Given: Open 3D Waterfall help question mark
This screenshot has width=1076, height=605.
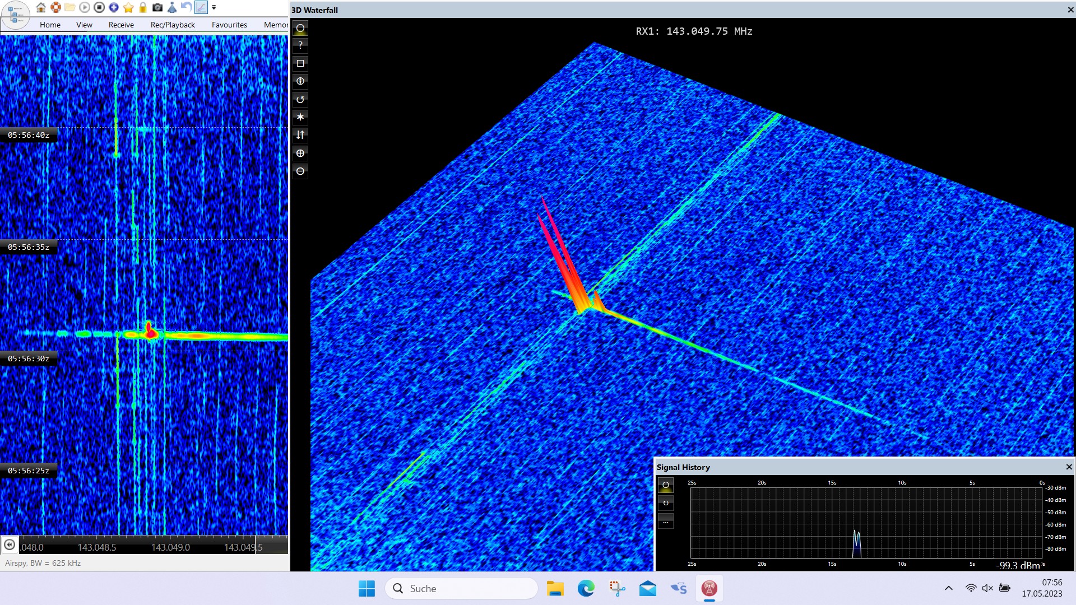Looking at the screenshot, I should 300,45.
